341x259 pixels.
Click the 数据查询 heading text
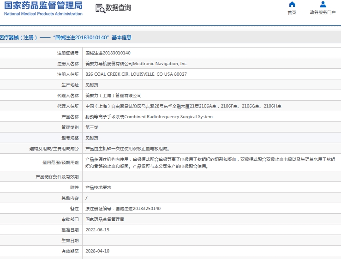pos(118,7)
